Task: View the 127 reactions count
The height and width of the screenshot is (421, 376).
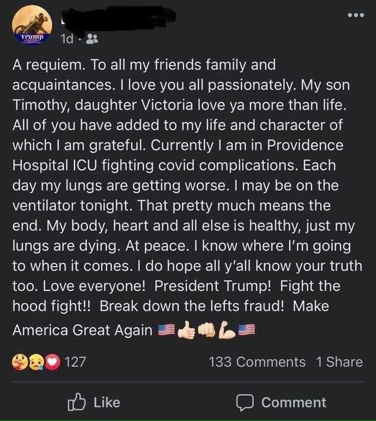Action: tap(75, 362)
